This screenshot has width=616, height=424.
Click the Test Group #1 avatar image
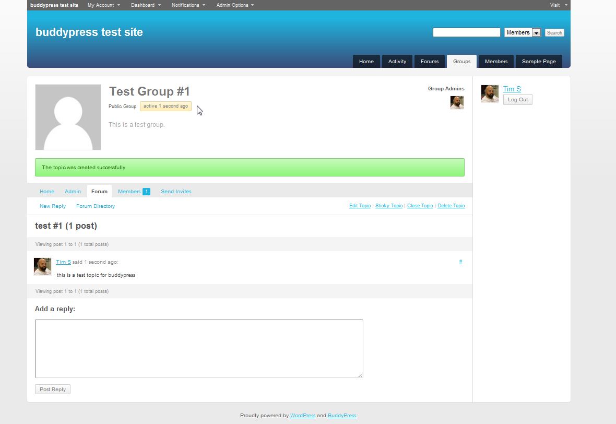(x=68, y=117)
